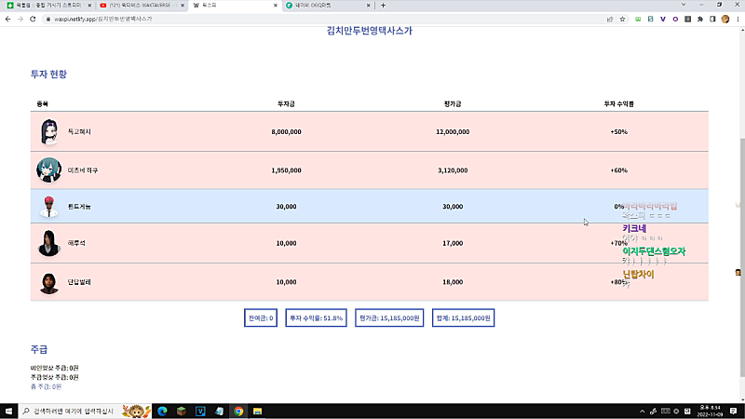Close the Naver tab
This screenshot has width=745, height=419.
(x=368, y=6)
